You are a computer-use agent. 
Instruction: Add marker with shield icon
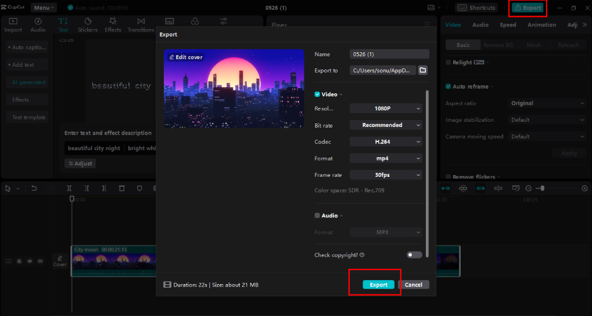[139, 188]
